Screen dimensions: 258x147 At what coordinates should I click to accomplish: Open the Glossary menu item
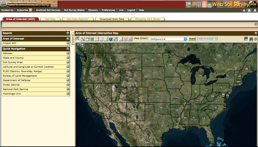pyautogui.click(x=93, y=10)
